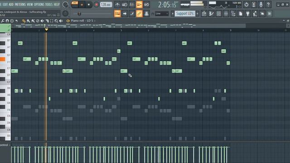Open the Line snap dropdown
This screenshot has width=290, height=163.
point(162,14)
